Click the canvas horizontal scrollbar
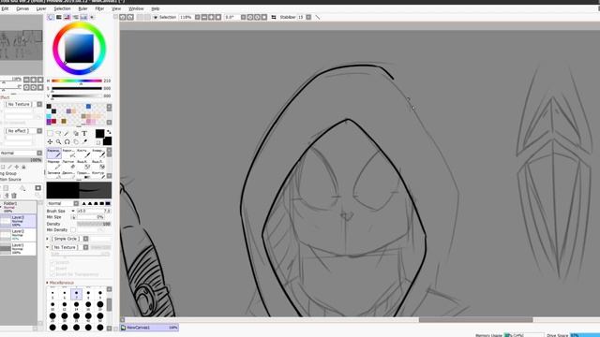The height and width of the screenshot is (337, 600). [475, 320]
